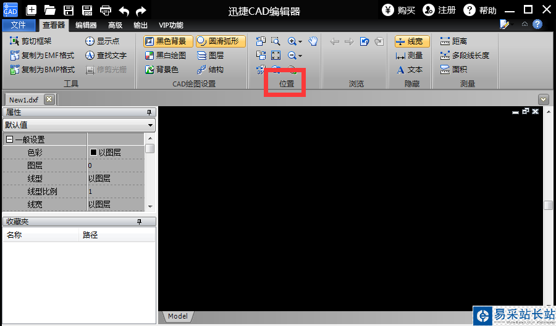Select the Model layout tab

coord(178,316)
